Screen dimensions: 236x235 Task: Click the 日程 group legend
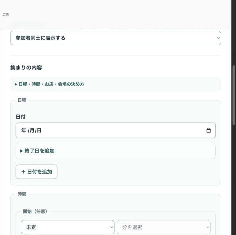click(x=22, y=100)
